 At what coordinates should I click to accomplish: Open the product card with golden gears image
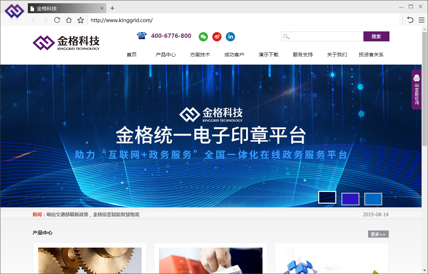[x=90, y=259]
